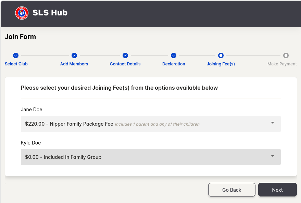Click the Make Payment step circle
This screenshot has height=203, width=301.
point(286,55)
